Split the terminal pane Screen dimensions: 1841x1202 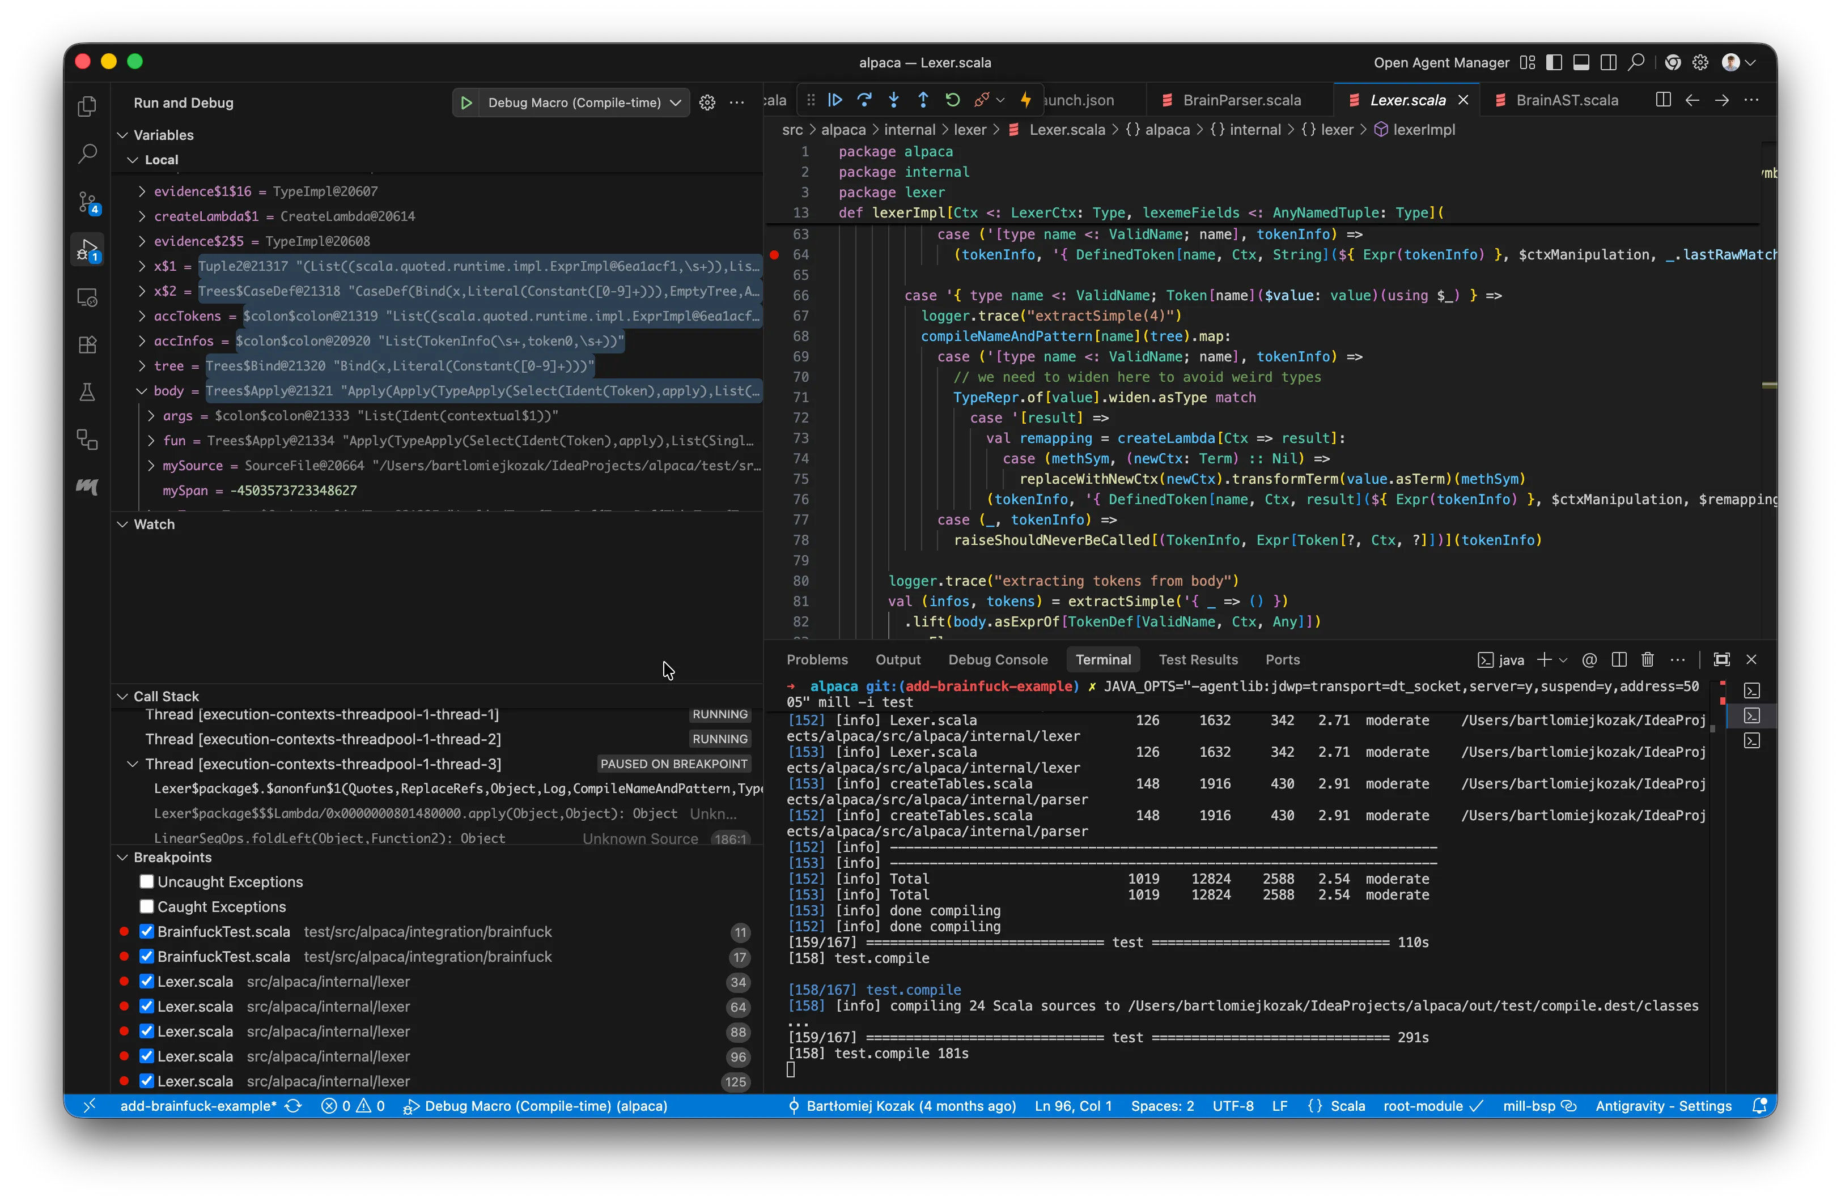(1618, 659)
